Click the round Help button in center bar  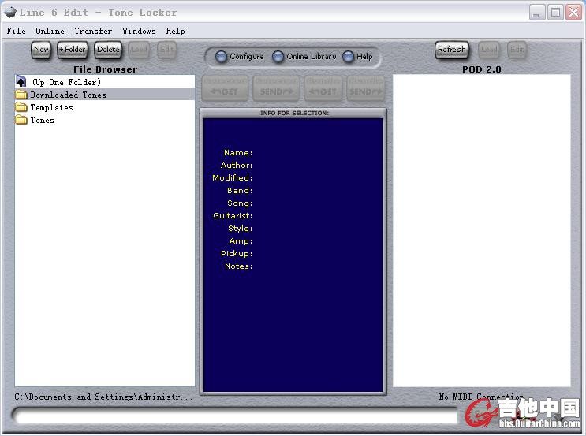348,57
